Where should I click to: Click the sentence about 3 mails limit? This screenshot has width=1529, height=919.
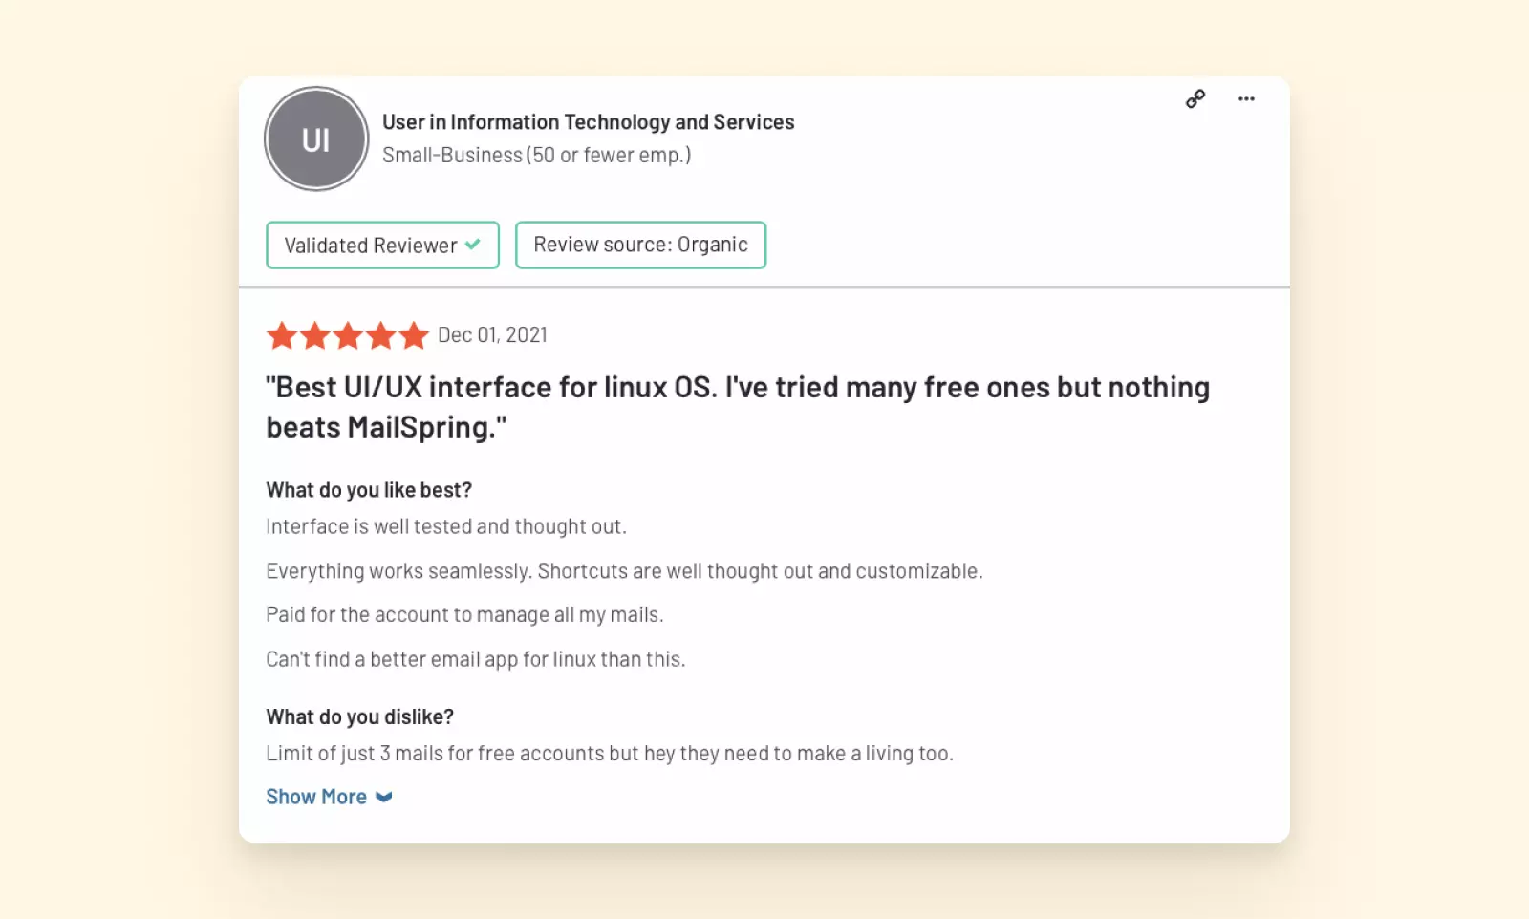tap(610, 753)
